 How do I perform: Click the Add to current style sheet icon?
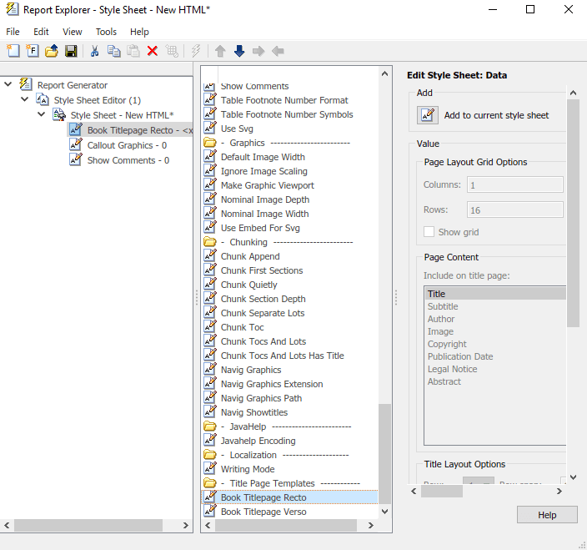point(428,115)
